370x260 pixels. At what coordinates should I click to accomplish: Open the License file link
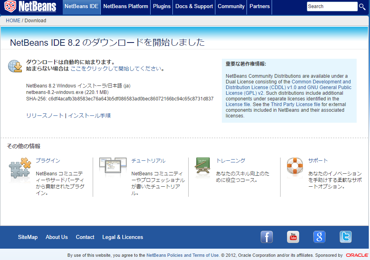pyautogui.click(x=238, y=104)
